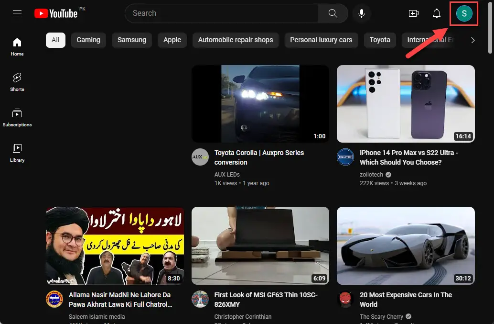This screenshot has width=494, height=324.
Task: Open Saleem Islamic media channel name
Action: click(97, 316)
